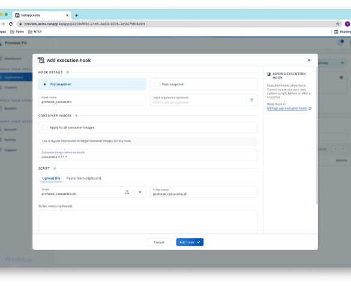351x286 pixels.
Task: Click the purple profile avatar icon
Action: [347, 24]
